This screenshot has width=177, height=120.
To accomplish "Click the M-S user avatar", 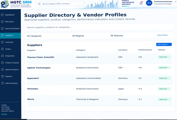I will (149, 3).
